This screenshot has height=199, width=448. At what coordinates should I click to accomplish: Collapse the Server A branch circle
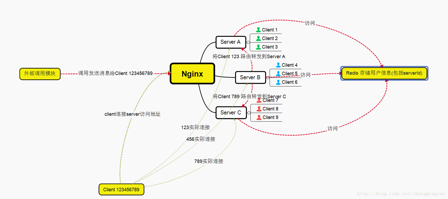248,42
